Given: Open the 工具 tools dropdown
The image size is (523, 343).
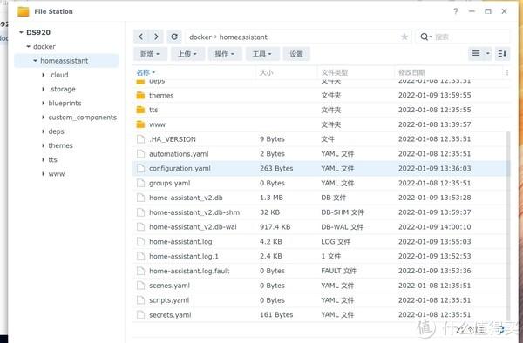Looking at the screenshot, I should [x=262, y=54].
